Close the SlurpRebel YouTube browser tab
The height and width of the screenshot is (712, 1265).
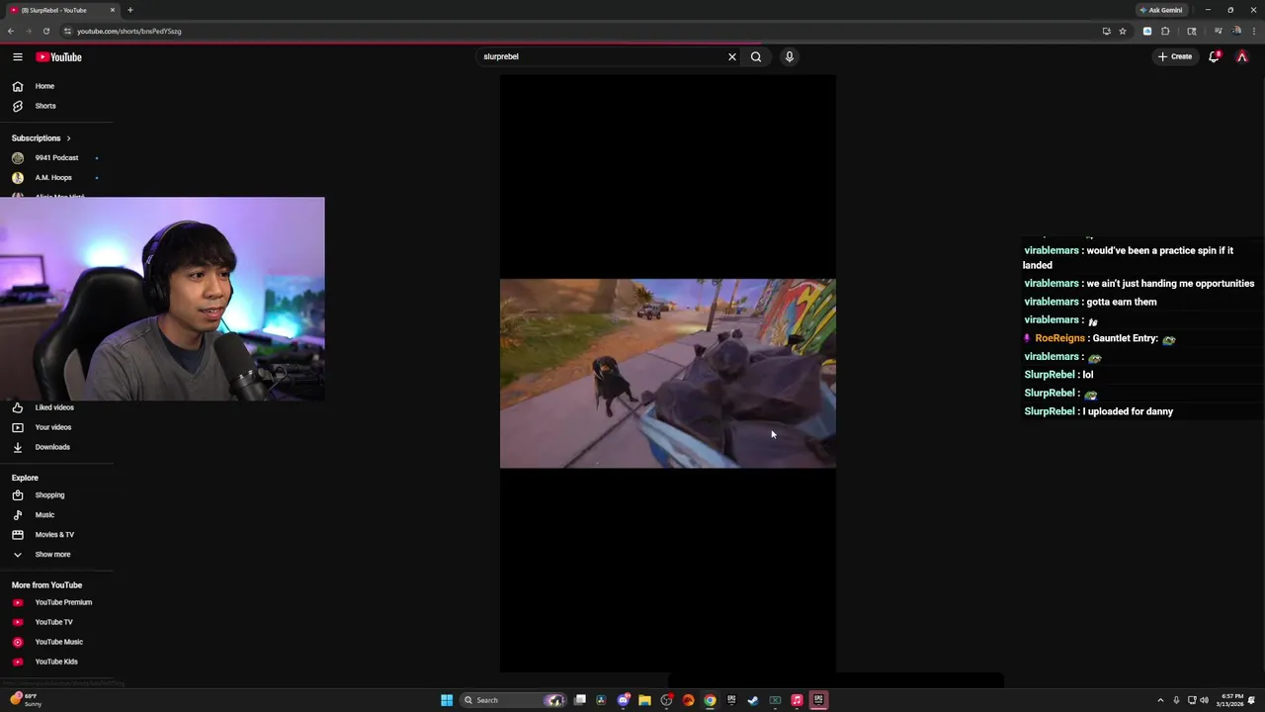pos(113,10)
